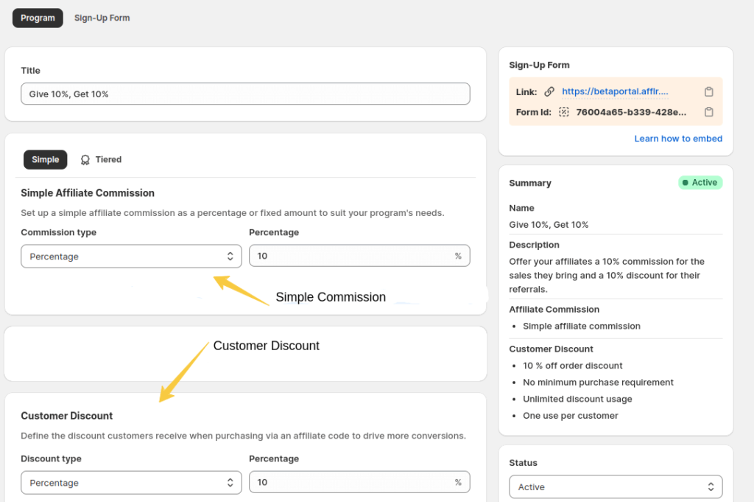Click Learn how to embed
The height and width of the screenshot is (502, 754).
click(x=678, y=138)
